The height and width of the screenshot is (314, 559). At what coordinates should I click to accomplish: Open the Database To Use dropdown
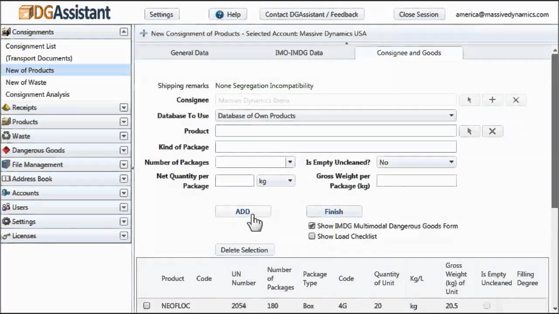[x=451, y=116]
